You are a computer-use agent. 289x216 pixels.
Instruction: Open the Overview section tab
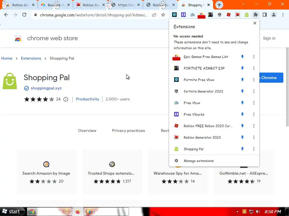coord(87,130)
